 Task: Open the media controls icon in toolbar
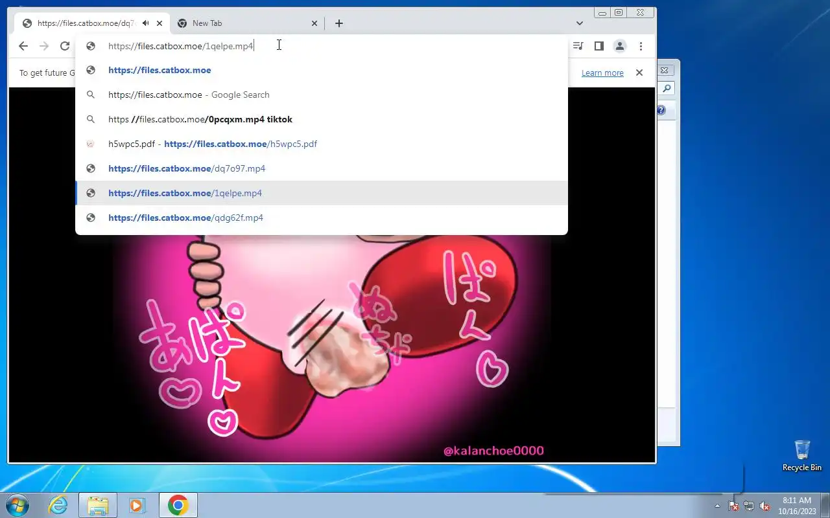click(578, 46)
